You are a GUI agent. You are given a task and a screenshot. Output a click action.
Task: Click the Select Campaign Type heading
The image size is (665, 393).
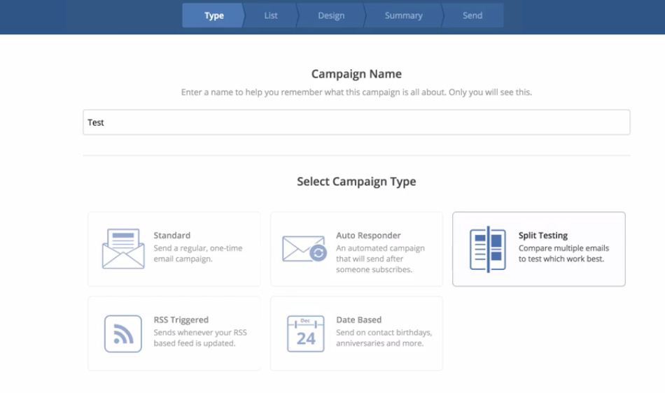pos(356,182)
